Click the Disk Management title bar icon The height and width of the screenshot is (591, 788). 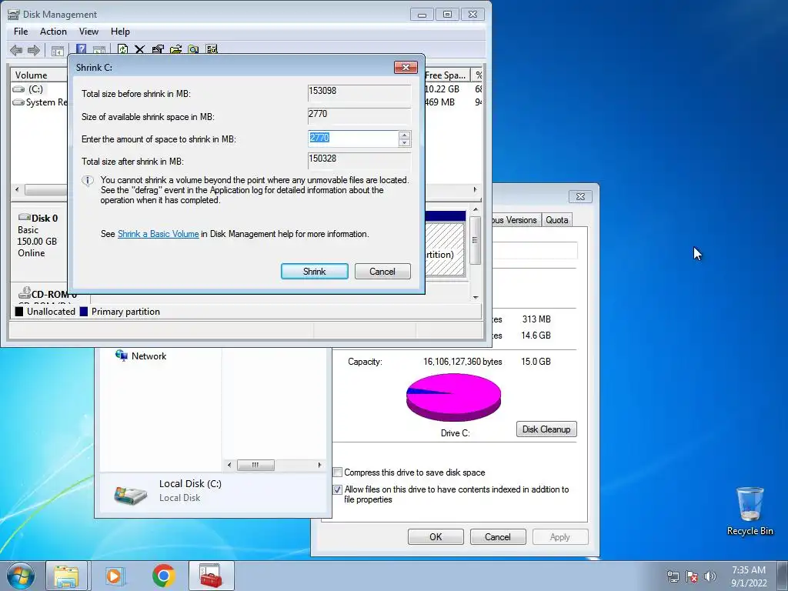coord(14,15)
